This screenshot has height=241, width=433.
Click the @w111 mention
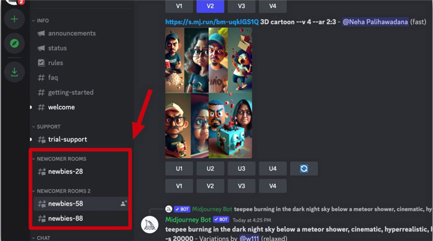point(249,239)
